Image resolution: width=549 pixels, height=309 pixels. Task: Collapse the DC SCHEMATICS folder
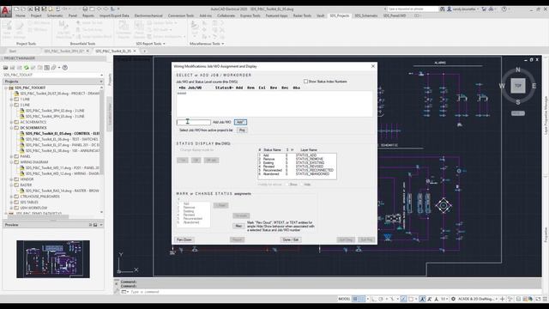11,128
